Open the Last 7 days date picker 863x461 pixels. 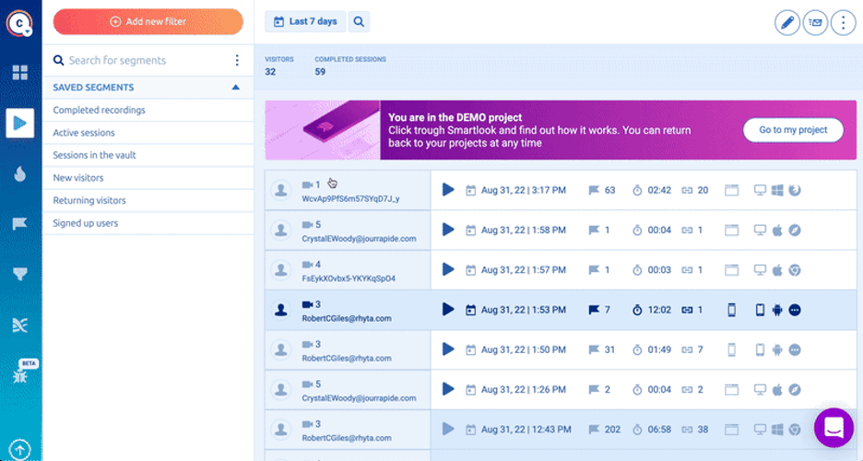click(x=305, y=21)
